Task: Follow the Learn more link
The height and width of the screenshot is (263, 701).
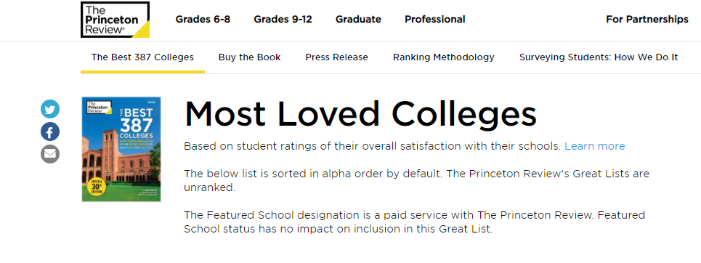Action: (595, 146)
